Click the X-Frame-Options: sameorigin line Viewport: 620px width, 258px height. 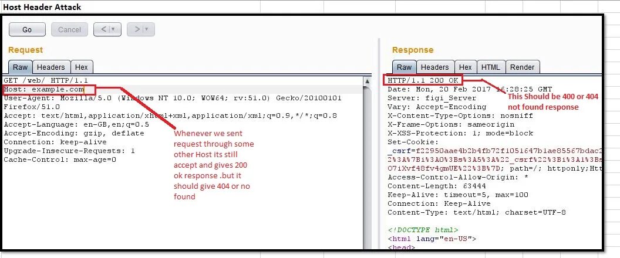coord(451,124)
